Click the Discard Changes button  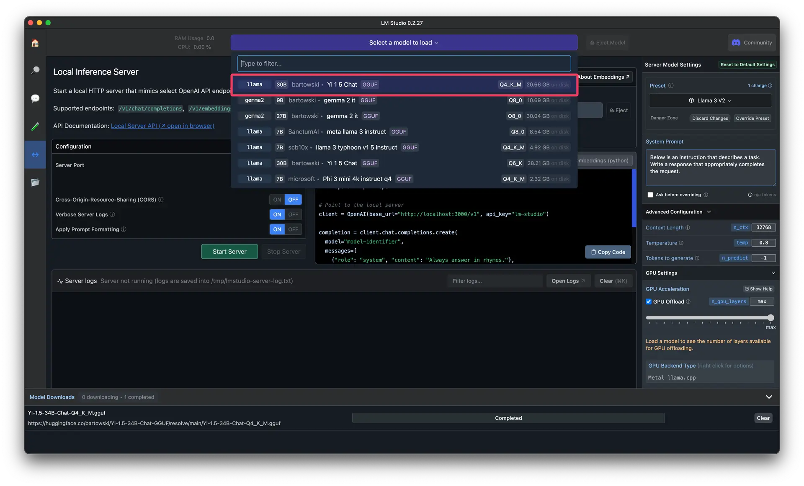click(x=710, y=118)
